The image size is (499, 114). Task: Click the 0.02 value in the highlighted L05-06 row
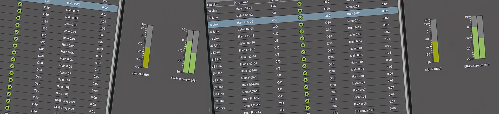(x=385, y=11)
